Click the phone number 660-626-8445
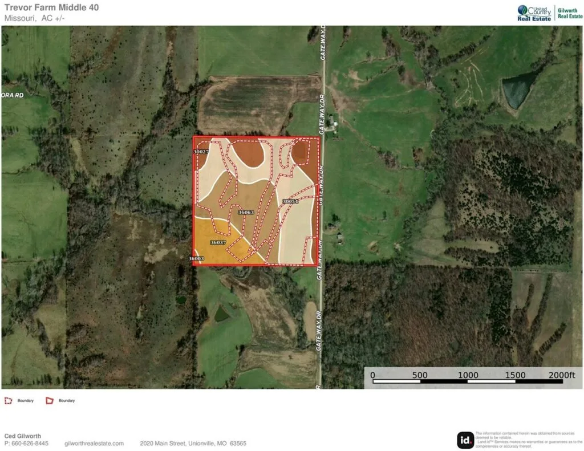 tap(26, 443)
